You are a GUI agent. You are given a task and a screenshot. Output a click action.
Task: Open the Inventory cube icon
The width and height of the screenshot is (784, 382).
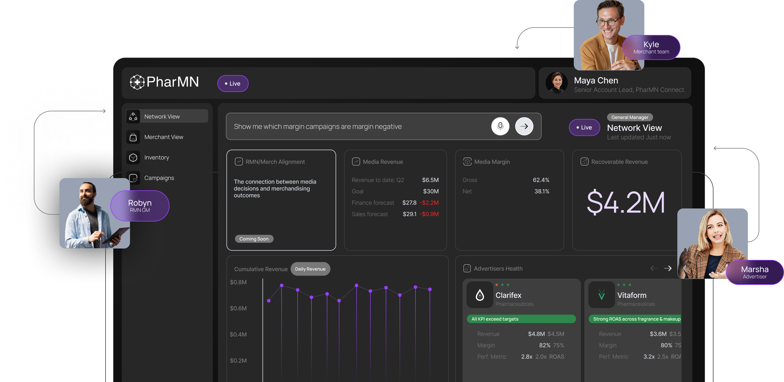click(x=133, y=157)
